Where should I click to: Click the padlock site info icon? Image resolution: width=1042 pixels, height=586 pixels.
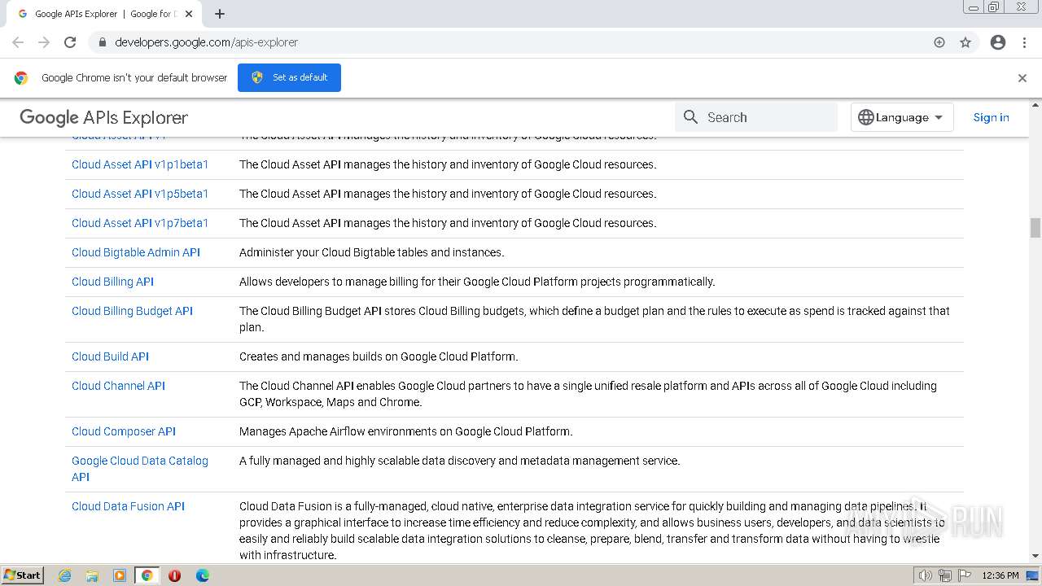pos(102,42)
